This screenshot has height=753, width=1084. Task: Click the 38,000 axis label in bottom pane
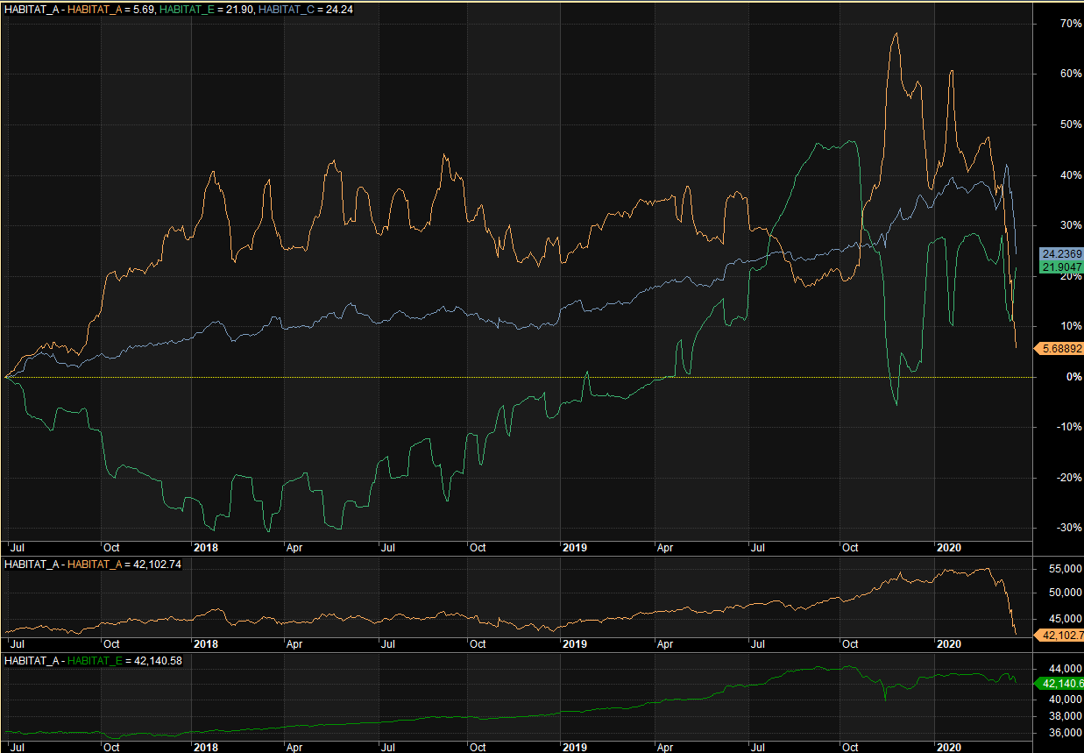coord(1065,715)
